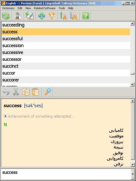Click the copy pages icon
The height and width of the screenshot is (181, 136).
tap(26, 92)
